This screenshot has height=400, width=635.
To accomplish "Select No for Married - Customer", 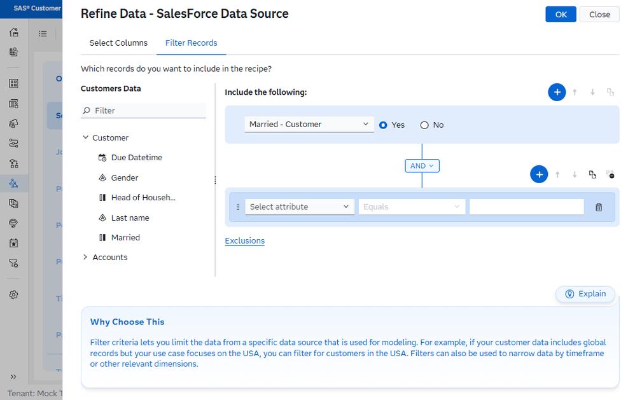I will tap(424, 125).
